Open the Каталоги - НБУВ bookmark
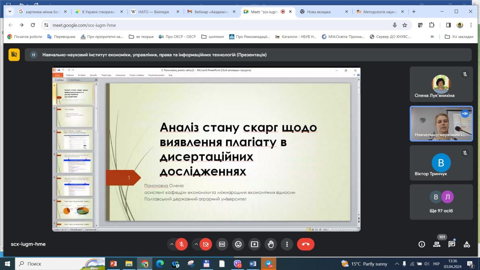This screenshot has height=270, width=480. click(x=296, y=37)
